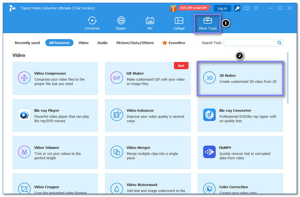Viewport: 300px width, 197px height.
Task: Click the Video Trimmer scissors icon
Action: (24, 152)
